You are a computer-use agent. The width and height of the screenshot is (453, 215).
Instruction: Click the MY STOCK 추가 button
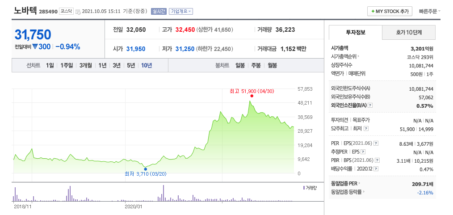[x=390, y=11]
